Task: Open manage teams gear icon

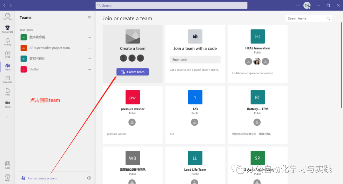Action: (89, 178)
